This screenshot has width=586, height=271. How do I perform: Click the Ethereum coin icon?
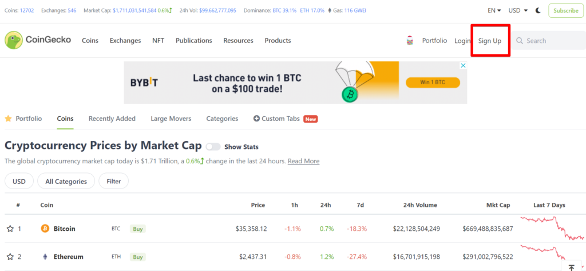[x=45, y=257]
